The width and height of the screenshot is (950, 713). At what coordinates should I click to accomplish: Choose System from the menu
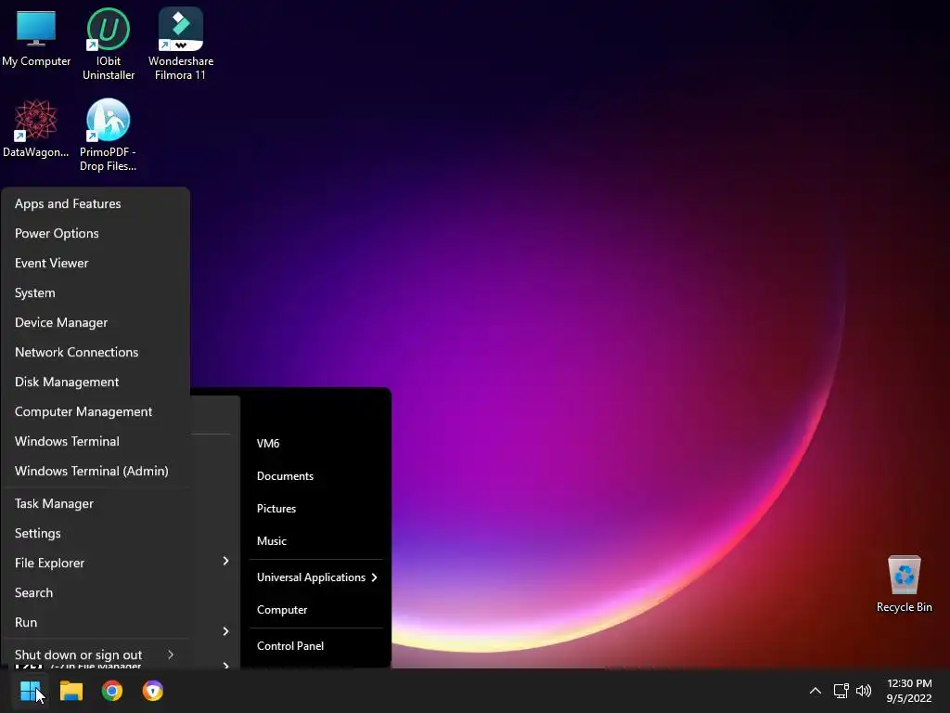click(x=96, y=292)
